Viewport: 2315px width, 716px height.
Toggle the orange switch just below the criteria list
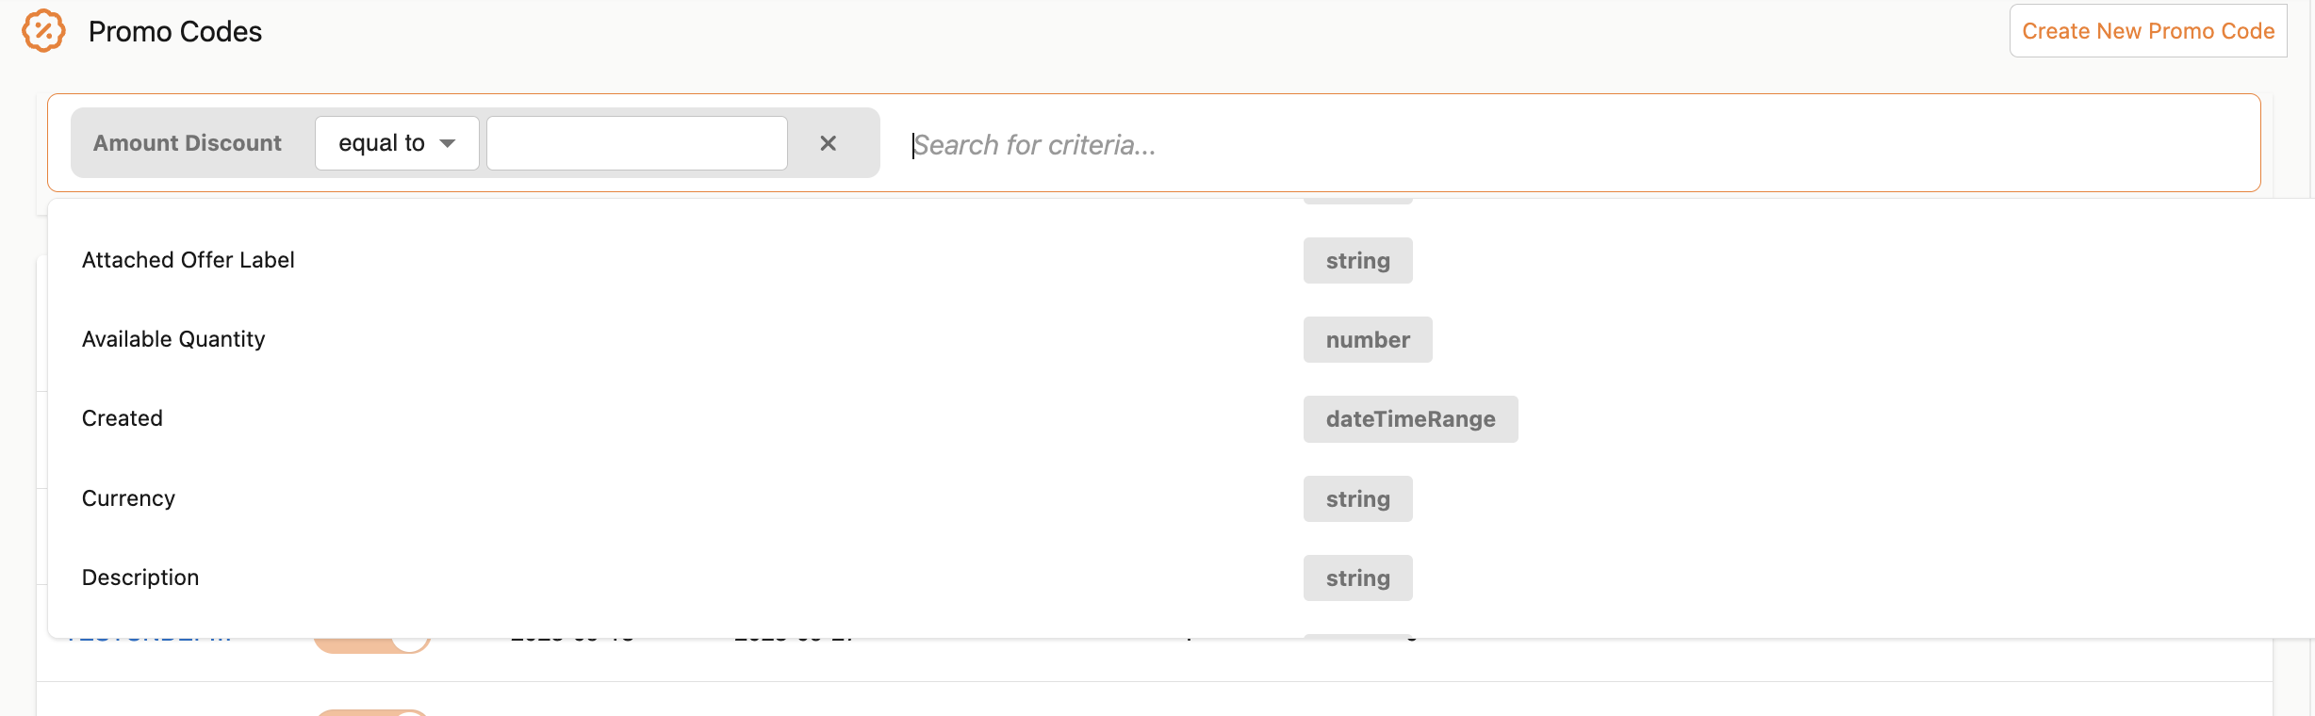click(371, 643)
